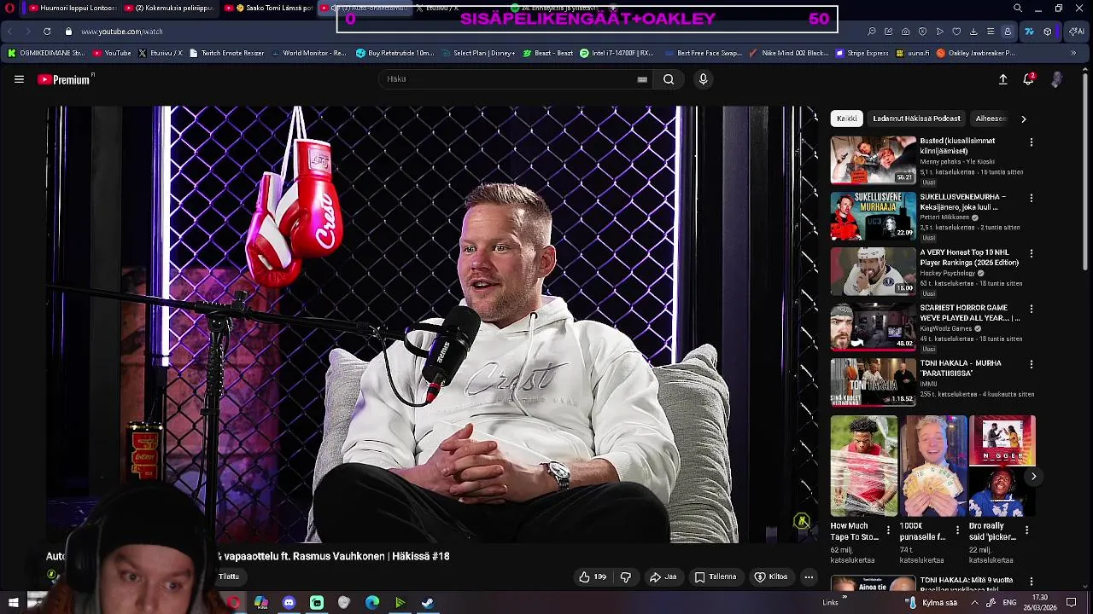The height and width of the screenshot is (614, 1093).
Task: Thank creator via Kiitos button
Action: [771, 577]
